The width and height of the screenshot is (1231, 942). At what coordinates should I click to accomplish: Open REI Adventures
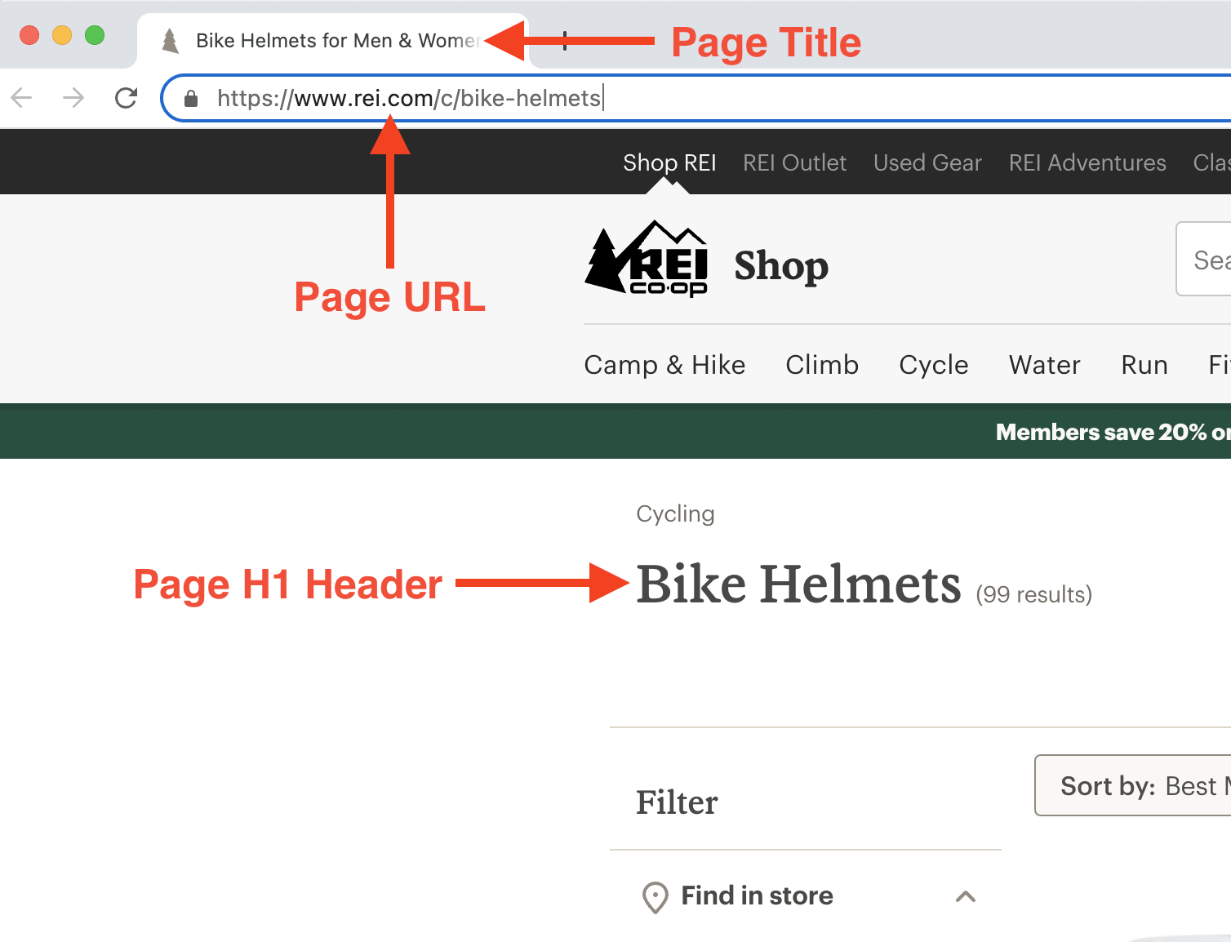1087,162
